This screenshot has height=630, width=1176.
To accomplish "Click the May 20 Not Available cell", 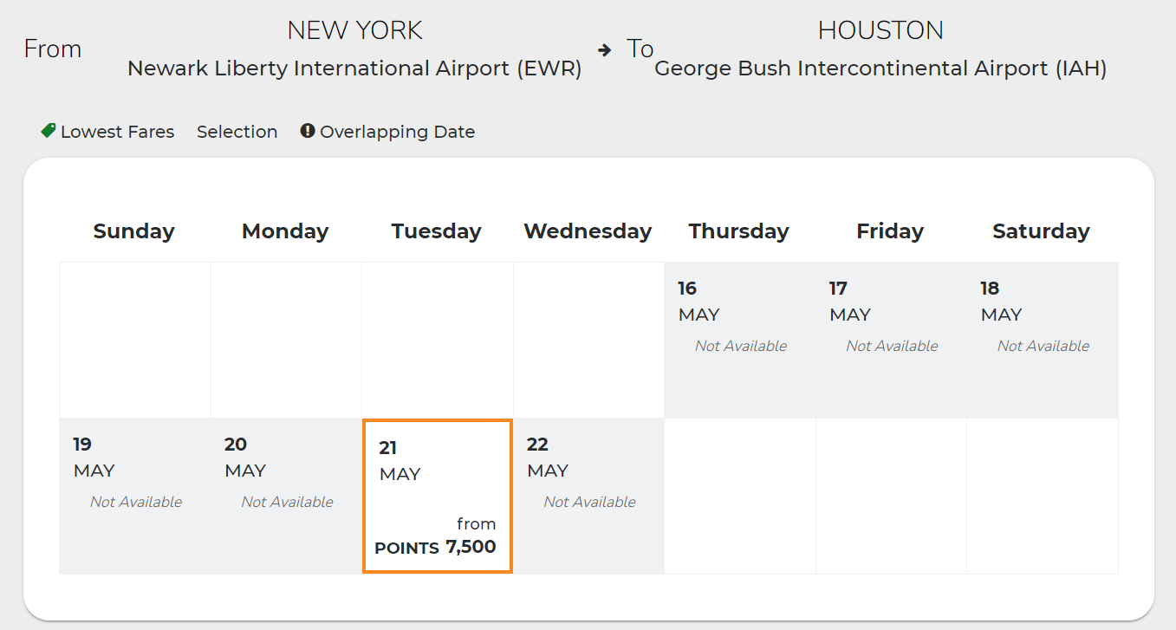I will pyautogui.click(x=286, y=496).
